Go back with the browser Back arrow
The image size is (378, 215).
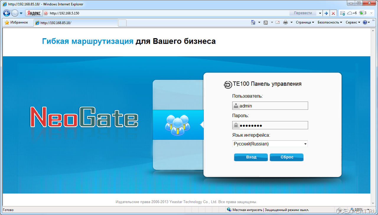point(6,13)
